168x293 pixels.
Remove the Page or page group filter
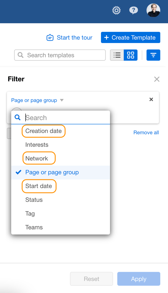151,99
